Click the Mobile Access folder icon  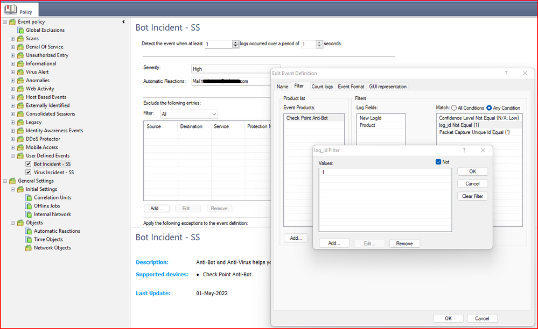tap(20, 147)
